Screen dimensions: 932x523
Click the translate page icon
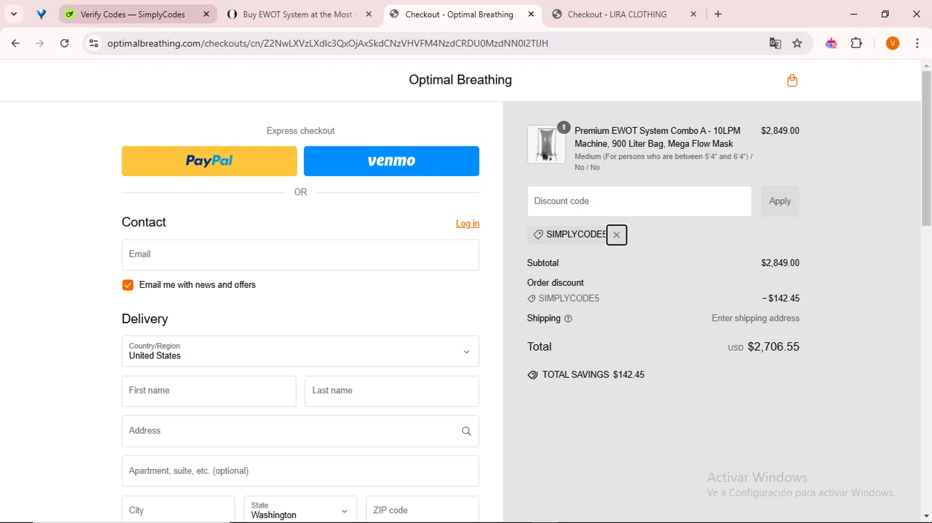point(775,43)
